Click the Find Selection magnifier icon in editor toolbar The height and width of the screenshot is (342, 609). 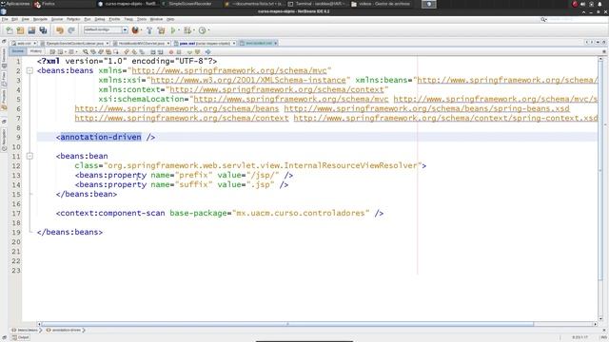click(x=86, y=51)
